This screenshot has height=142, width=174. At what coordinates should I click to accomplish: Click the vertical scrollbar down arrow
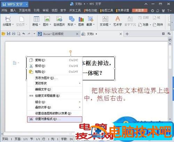click(x=170, y=119)
